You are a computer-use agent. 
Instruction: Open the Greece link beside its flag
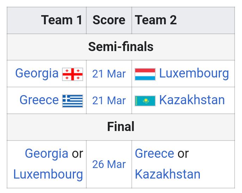39,100
